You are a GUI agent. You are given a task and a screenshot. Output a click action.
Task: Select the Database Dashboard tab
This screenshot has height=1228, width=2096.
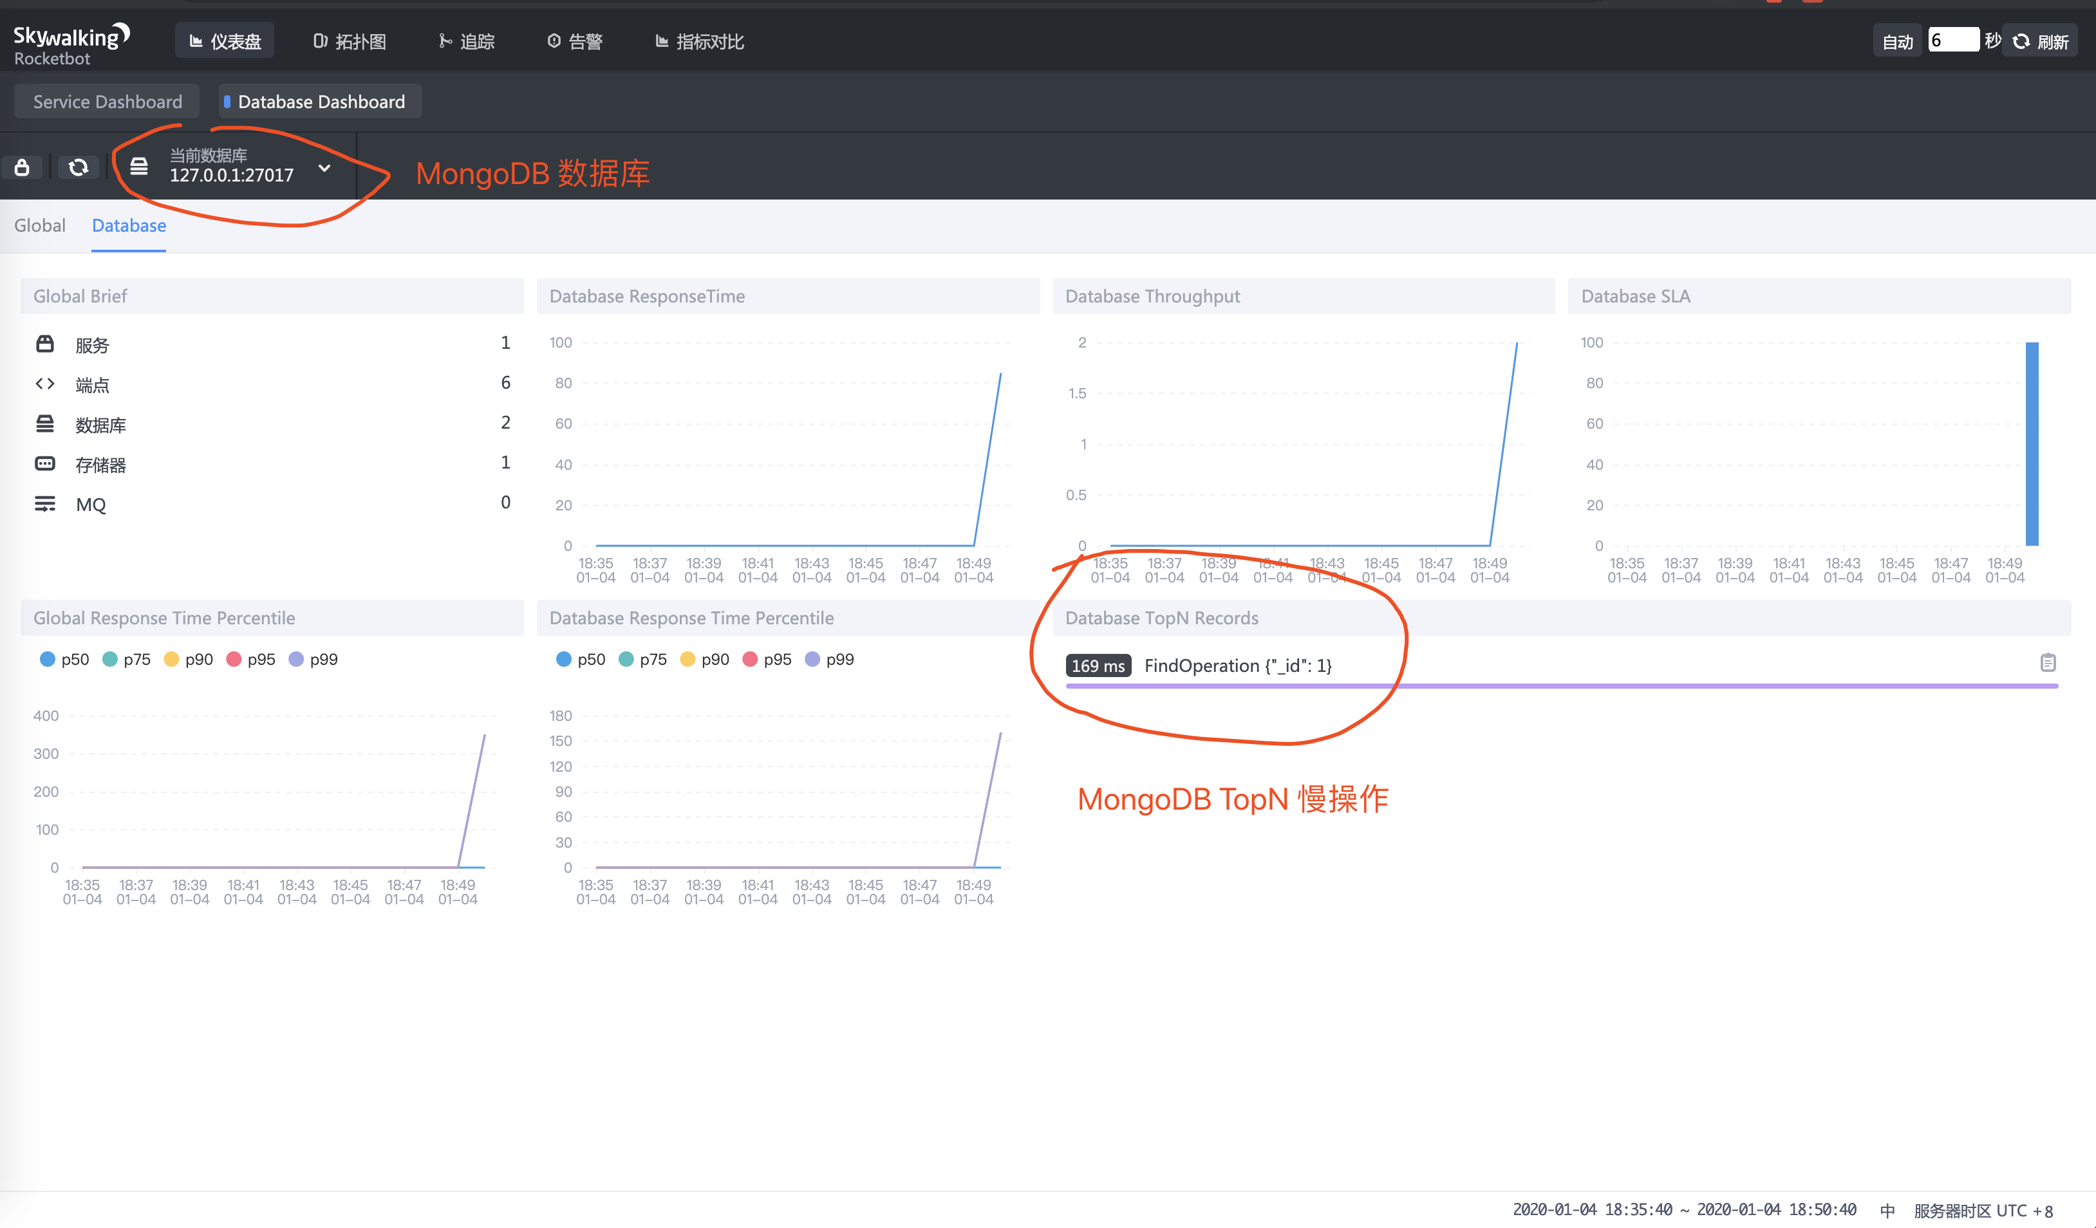click(x=320, y=102)
